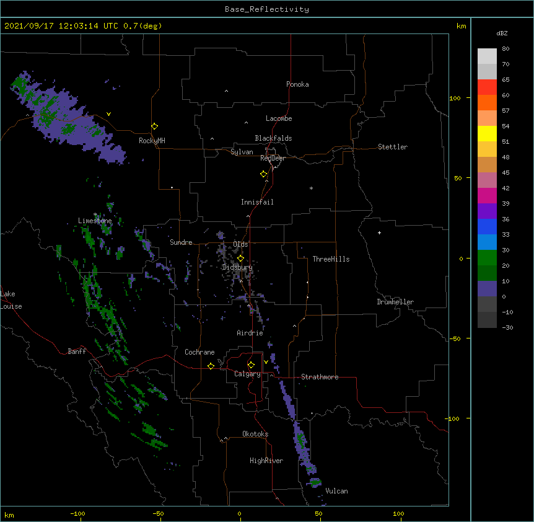Screen dimensions: 534x522
Task: Click the Didsbury town label
Action: [x=237, y=267]
